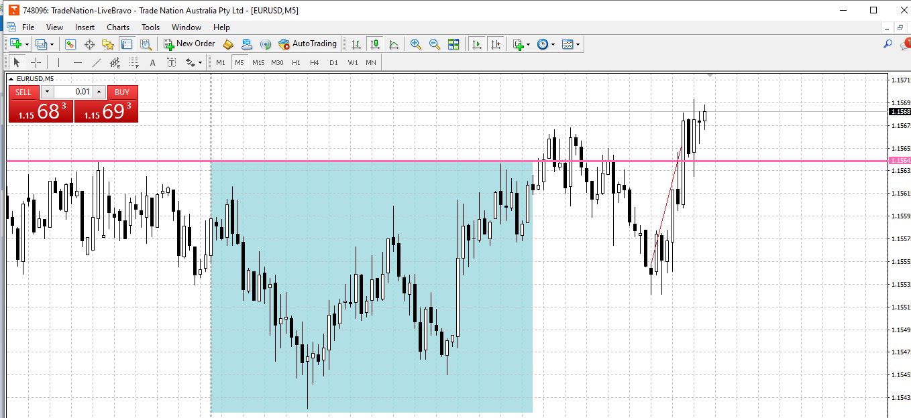911x418 pixels.
Task: Open the Data Window crosshair icon
Action: point(89,44)
